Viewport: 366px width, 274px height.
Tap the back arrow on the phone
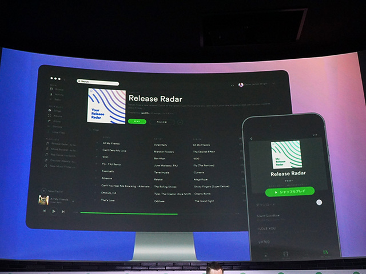(252, 139)
